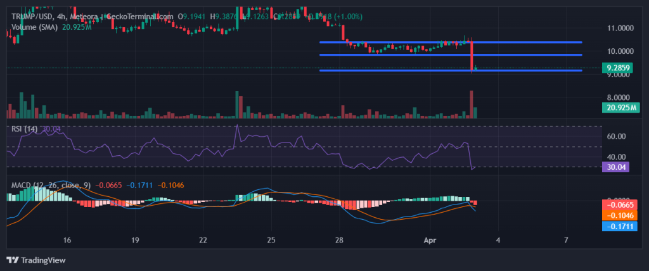The image size is (649, 271).
Task: Click the TradingView text link
Action: pos(43,260)
